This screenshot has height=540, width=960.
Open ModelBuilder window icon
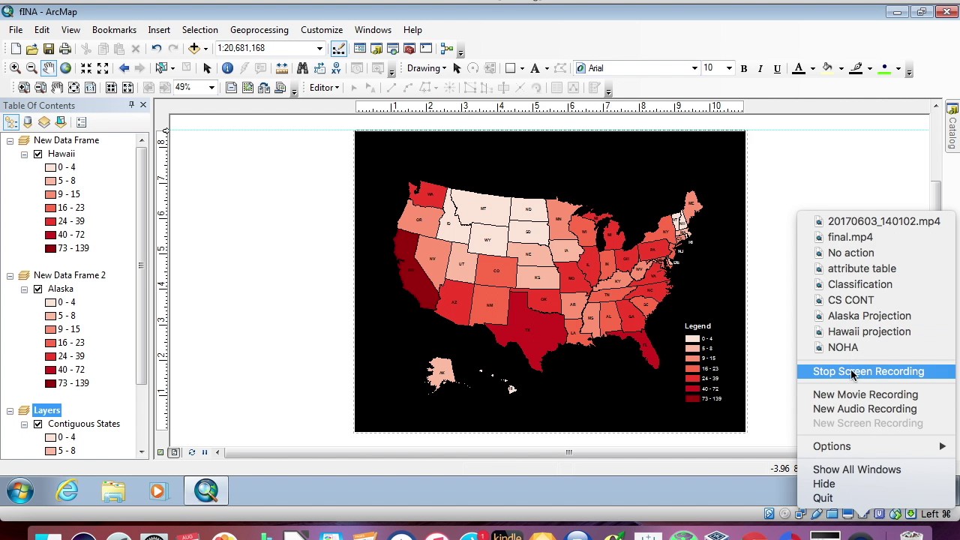(x=447, y=49)
